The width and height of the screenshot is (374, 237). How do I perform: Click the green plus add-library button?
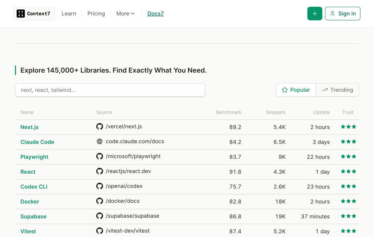(315, 13)
